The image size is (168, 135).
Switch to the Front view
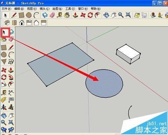tap(22, 22)
